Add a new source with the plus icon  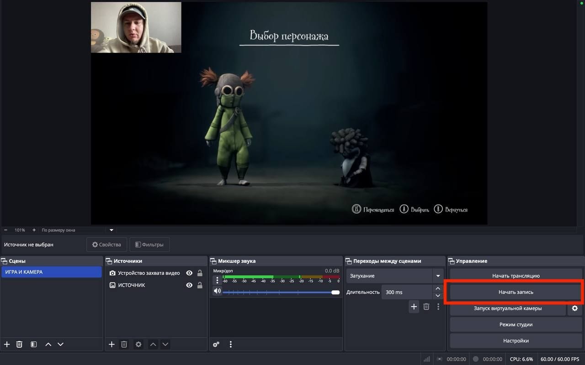click(112, 344)
